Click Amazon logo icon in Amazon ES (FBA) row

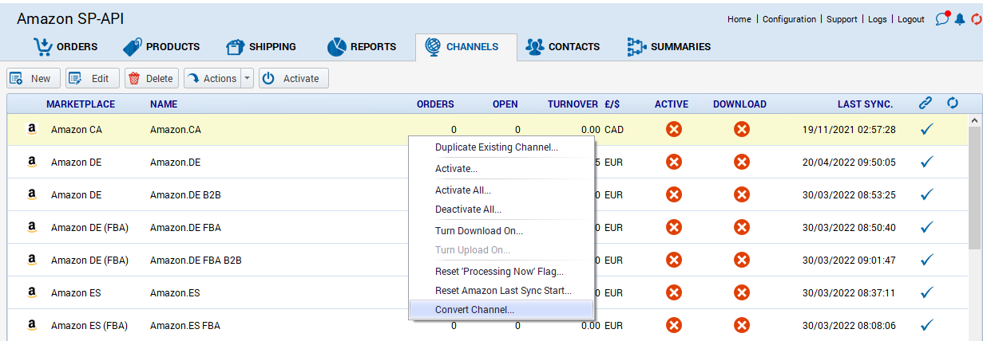tap(32, 325)
